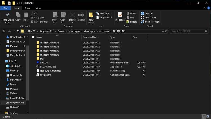Screen dimensions: 211x119
Task: Collapse the ribbon with chevron
Action: pyautogui.click(x=205, y=8)
